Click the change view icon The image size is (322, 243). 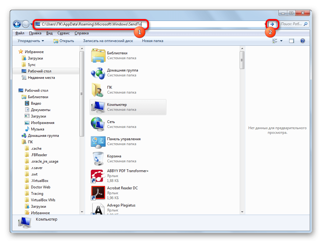coord(275,41)
